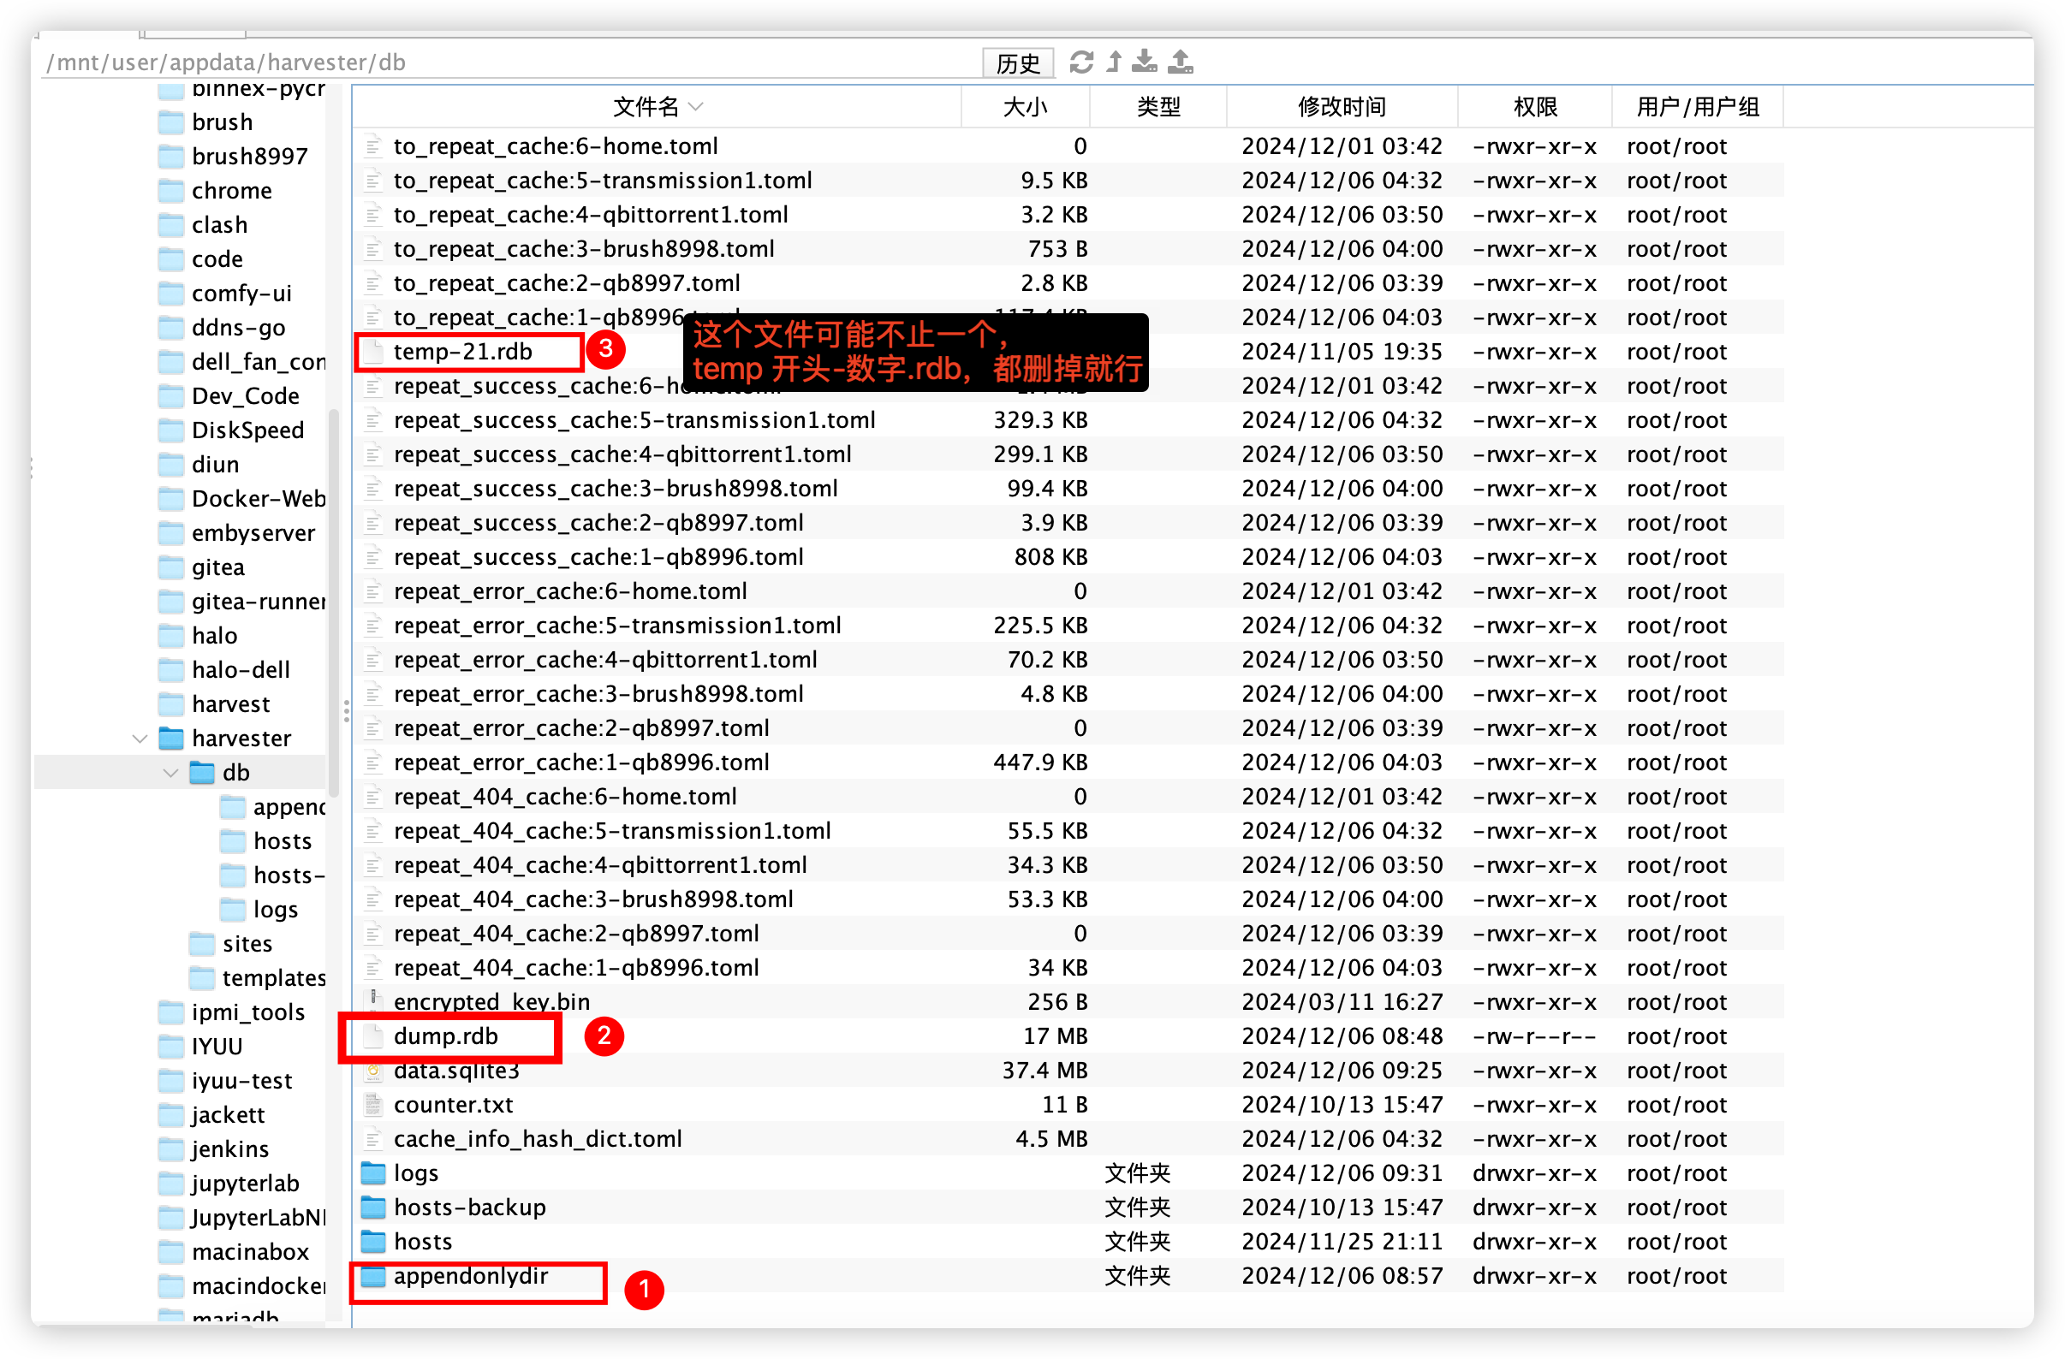
Task: Open DiskSpeed folder in sidebar tree
Action: click(x=247, y=430)
